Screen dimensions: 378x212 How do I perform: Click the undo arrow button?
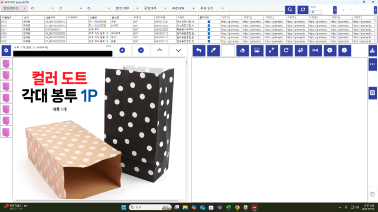tap(199, 50)
